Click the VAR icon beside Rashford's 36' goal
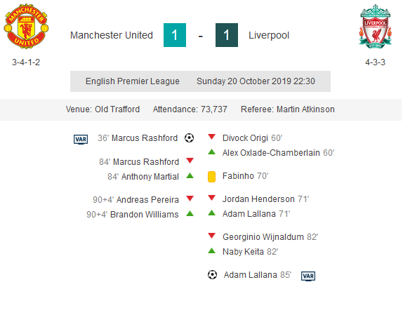This screenshot has height=322, width=403. (81, 139)
